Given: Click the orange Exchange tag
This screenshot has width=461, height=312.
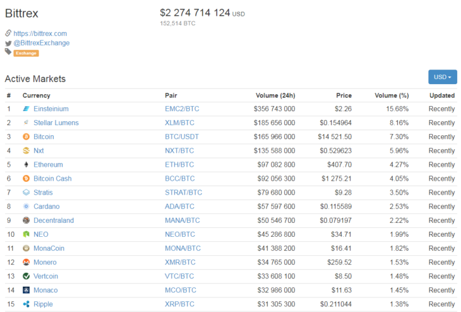Looking at the screenshot, I should pyautogui.click(x=26, y=53).
